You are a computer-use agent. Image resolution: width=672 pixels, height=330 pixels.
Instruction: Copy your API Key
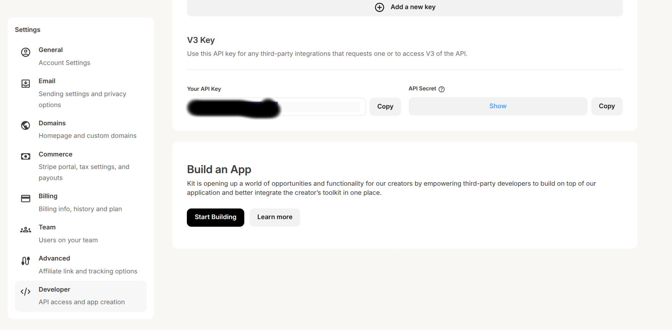pos(385,106)
